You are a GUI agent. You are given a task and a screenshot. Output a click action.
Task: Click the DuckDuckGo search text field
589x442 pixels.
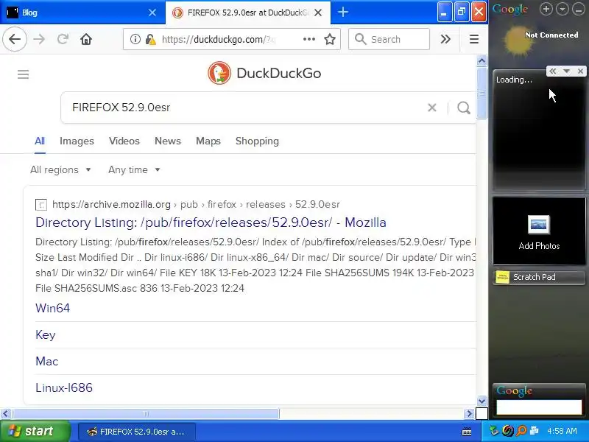[x=244, y=108]
